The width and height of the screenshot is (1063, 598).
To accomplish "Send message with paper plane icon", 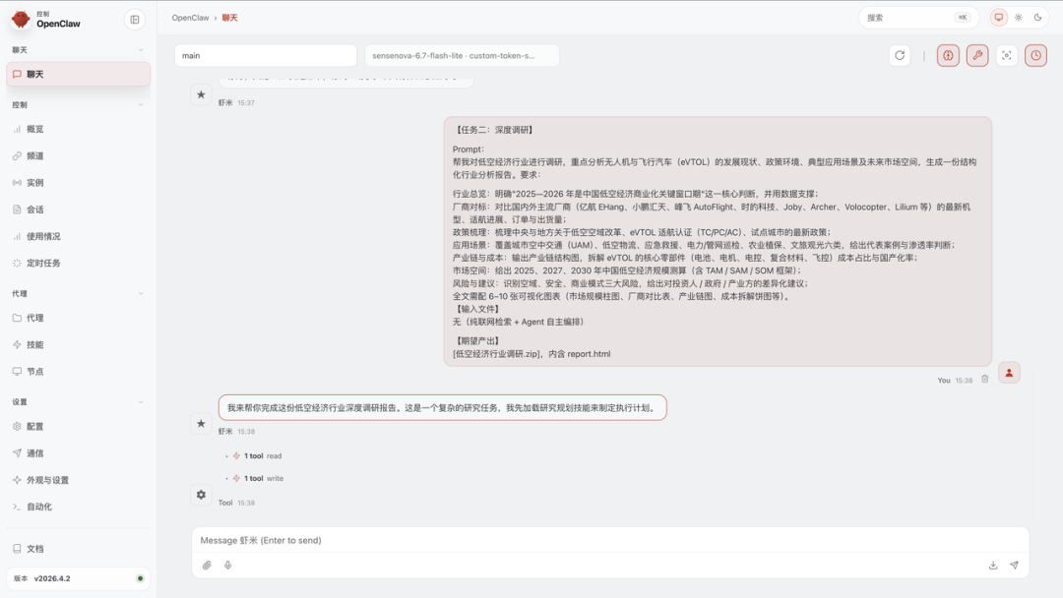I will point(1014,566).
